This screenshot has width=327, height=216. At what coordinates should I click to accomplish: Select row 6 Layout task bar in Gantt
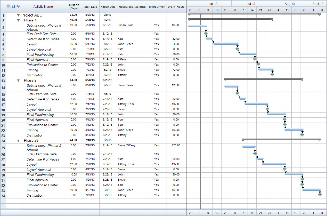coord(226,44)
